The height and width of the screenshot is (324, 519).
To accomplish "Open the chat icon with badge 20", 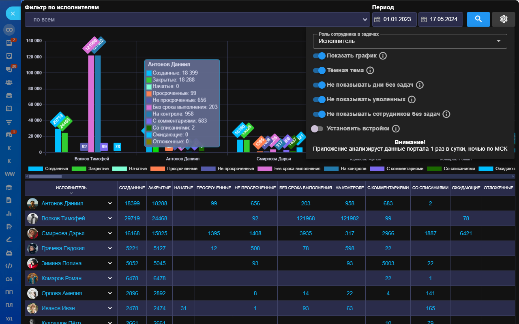I will click(9, 69).
